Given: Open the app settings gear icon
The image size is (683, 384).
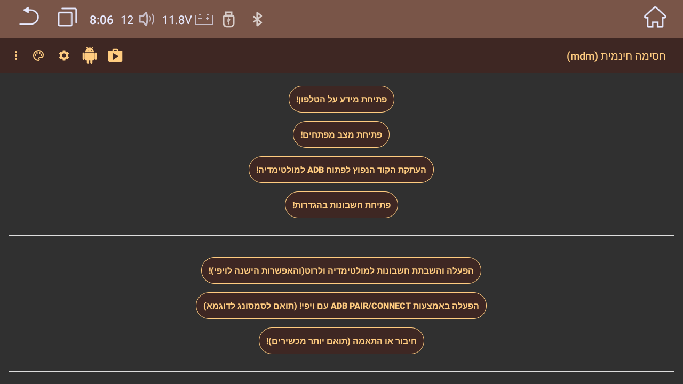Looking at the screenshot, I should coord(64,55).
